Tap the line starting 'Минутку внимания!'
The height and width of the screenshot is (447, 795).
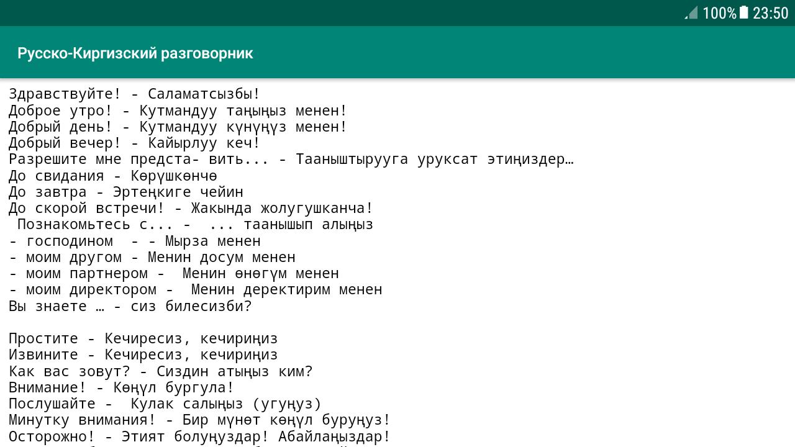pos(200,420)
